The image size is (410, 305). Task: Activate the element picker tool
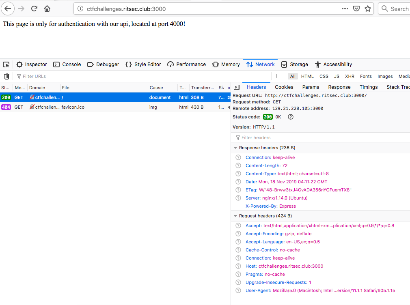[6, 64]
